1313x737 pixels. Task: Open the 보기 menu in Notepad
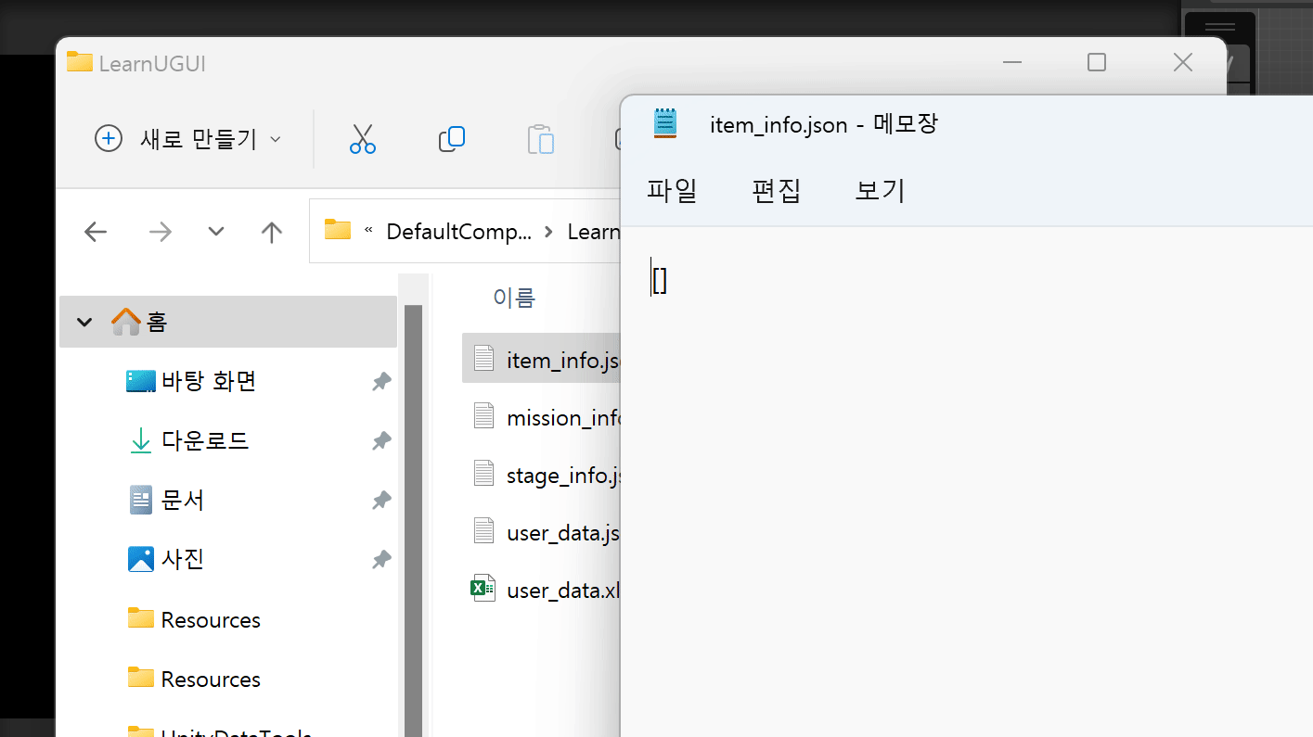point(880,191)
